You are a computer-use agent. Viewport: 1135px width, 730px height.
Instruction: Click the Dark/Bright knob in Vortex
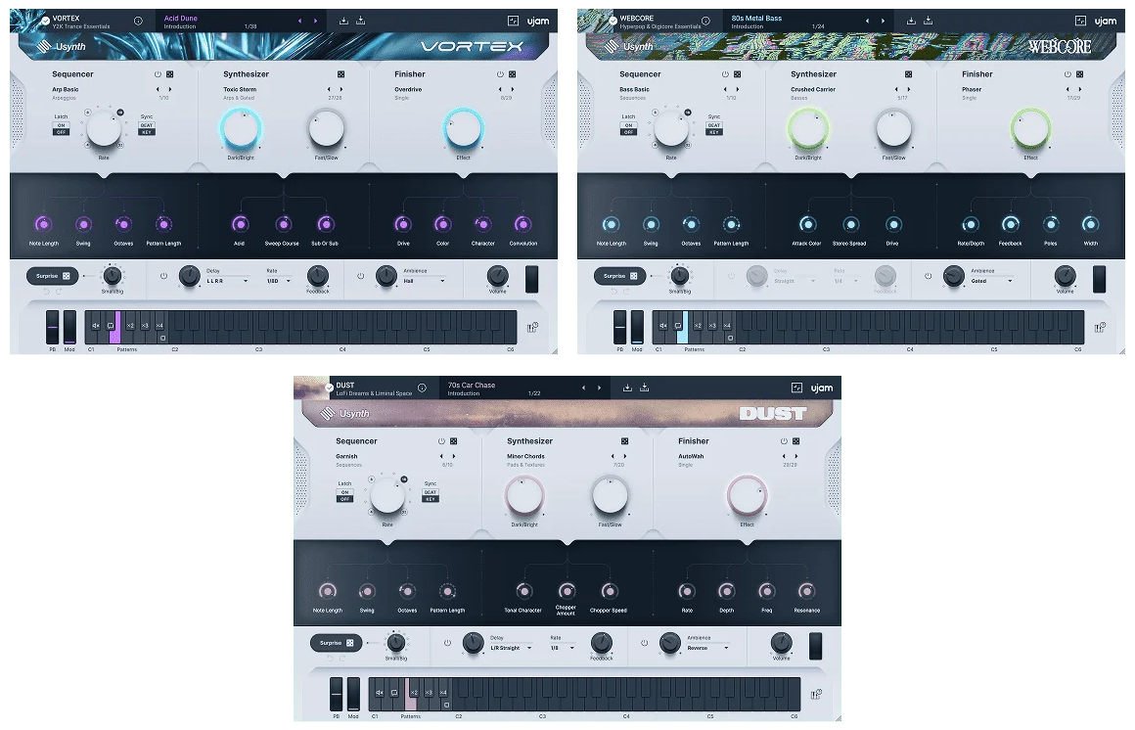tap(241, 129)
